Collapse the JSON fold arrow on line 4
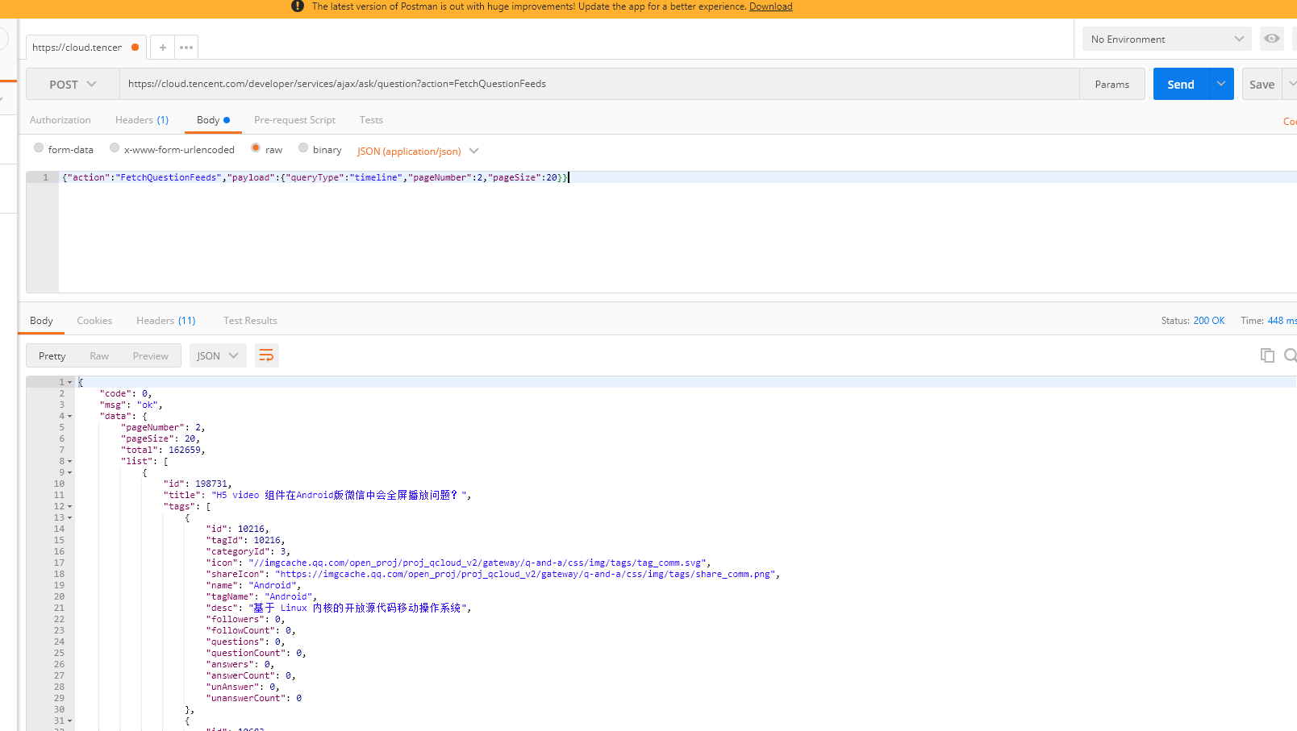 pos(70,417)
